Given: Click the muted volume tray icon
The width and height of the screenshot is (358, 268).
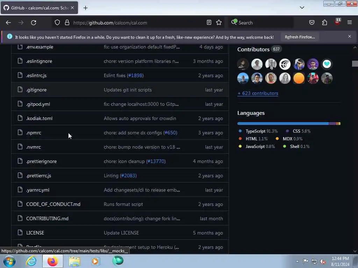Looking at the screenshot, I should point(323,261).
